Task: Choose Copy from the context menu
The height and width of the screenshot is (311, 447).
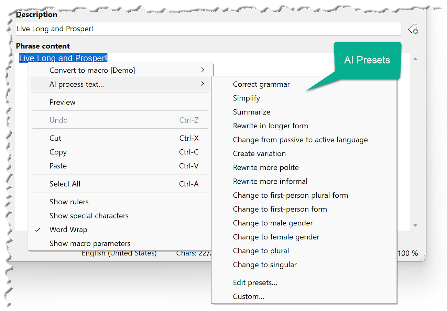Action: pos(58,152)
